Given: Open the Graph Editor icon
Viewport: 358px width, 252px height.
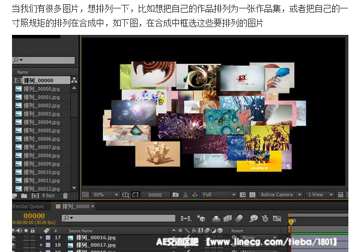Looking at the screenshot, I should pyautogui.click(x=277, y=218).
